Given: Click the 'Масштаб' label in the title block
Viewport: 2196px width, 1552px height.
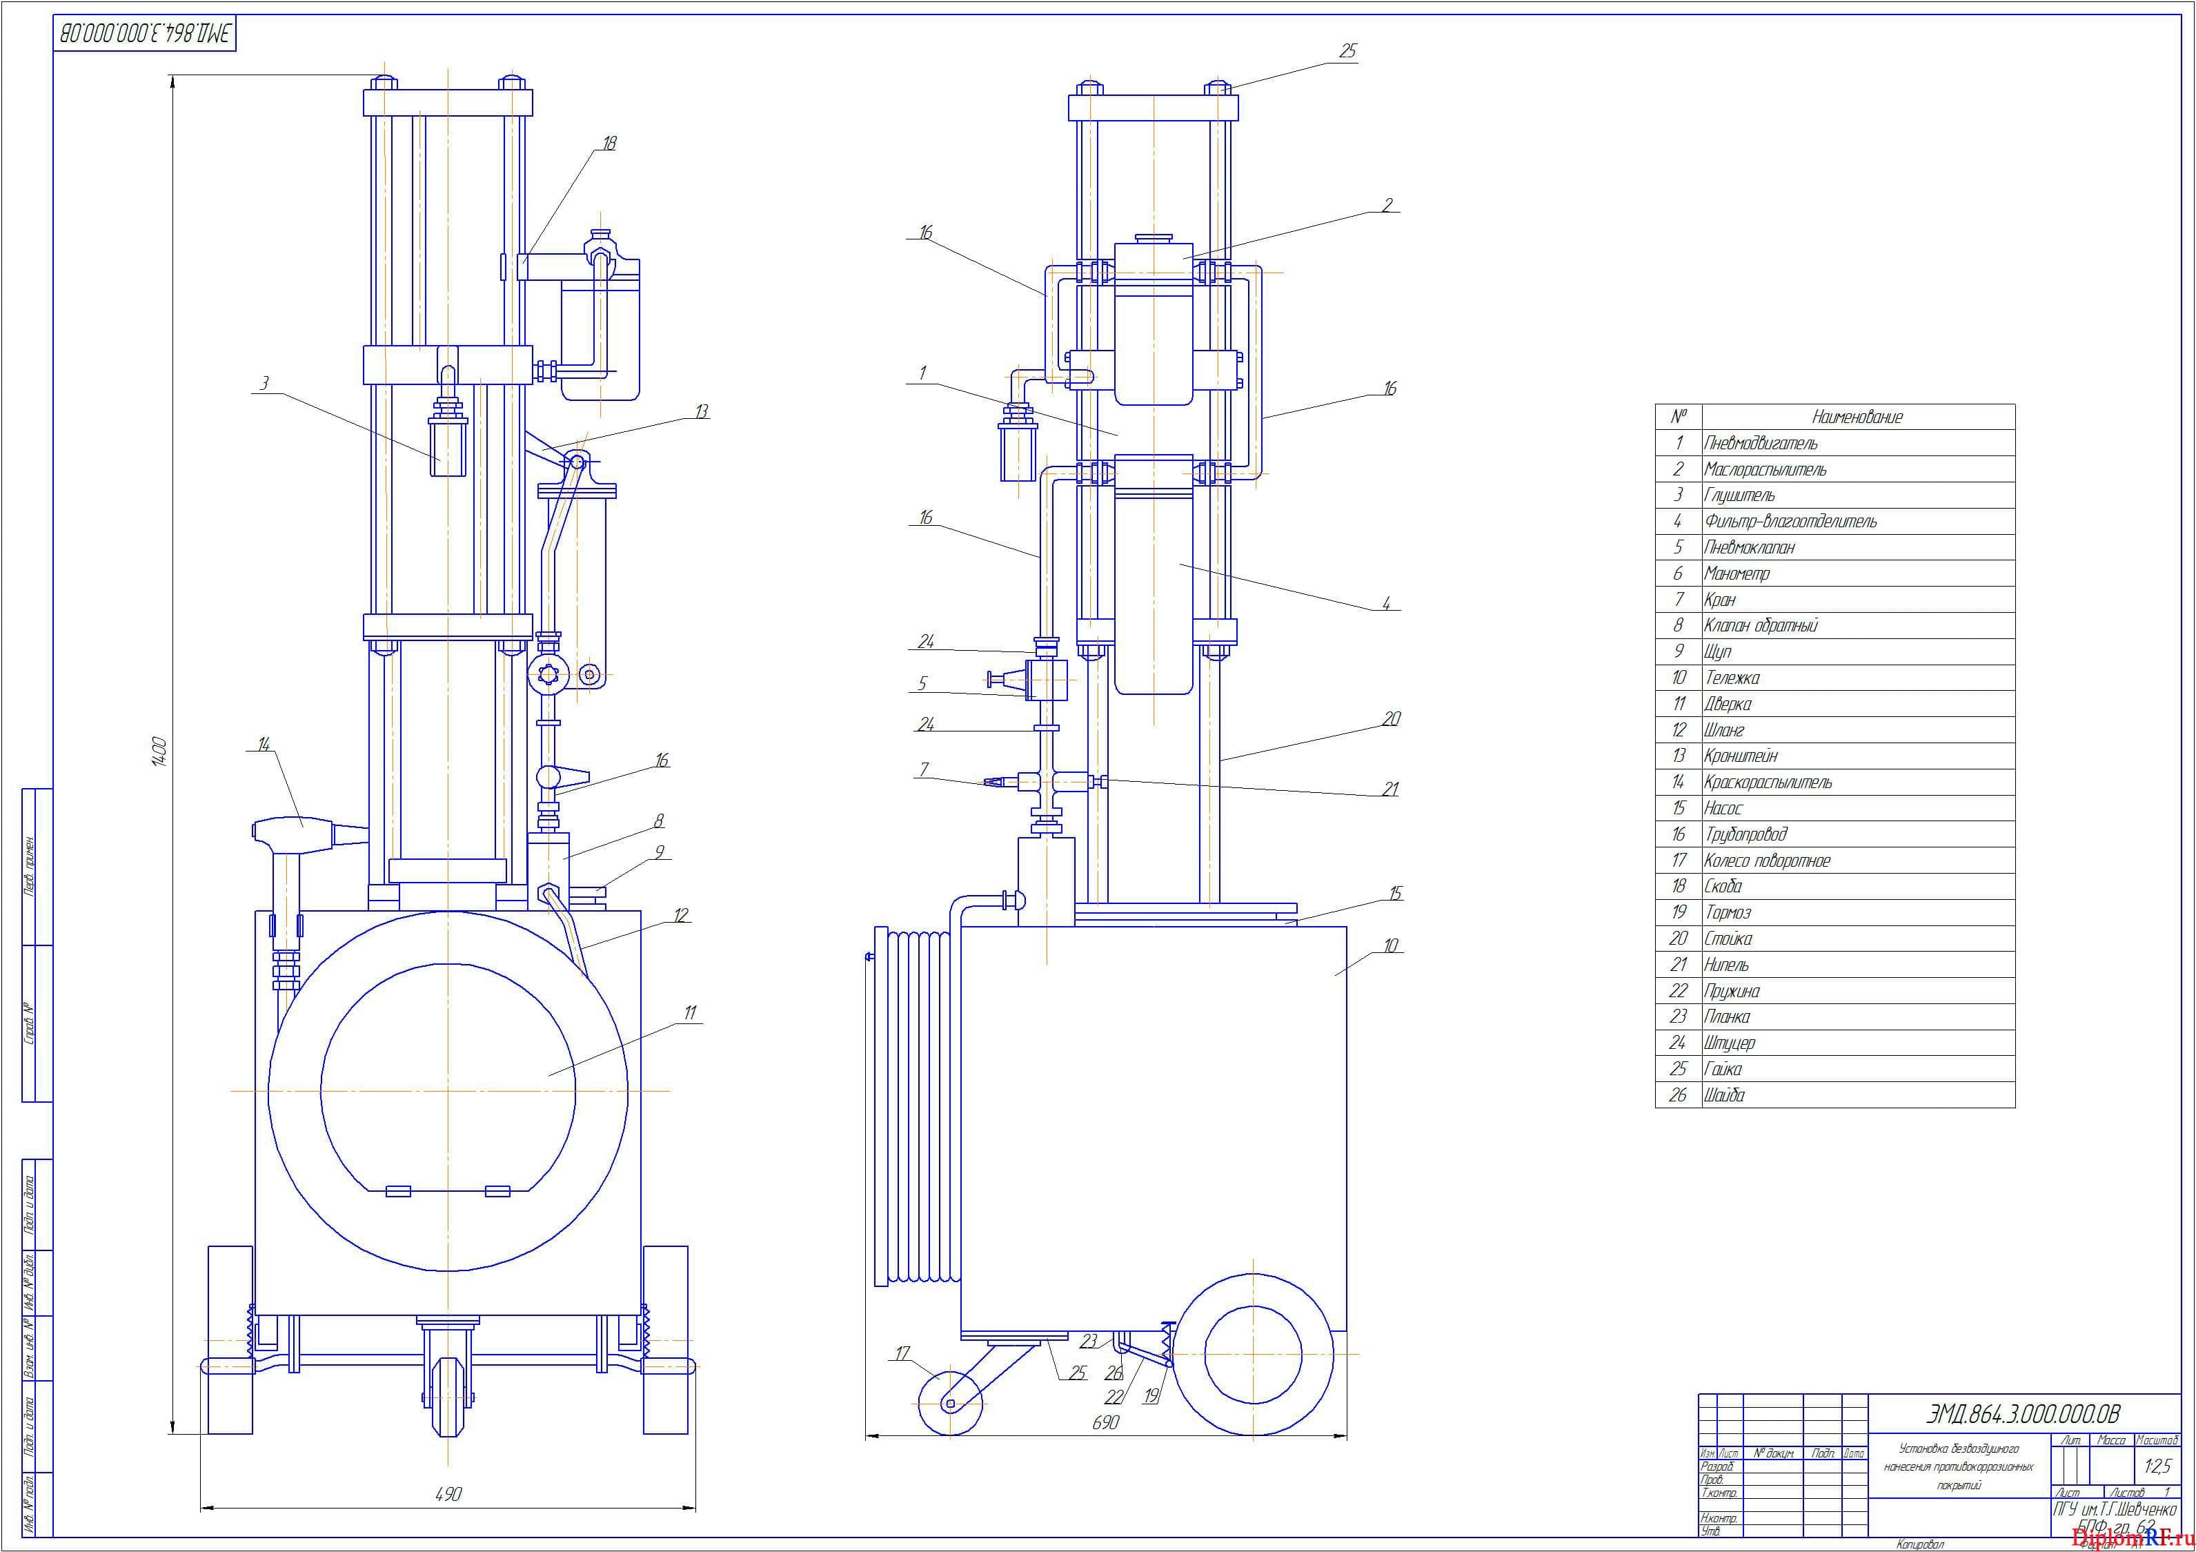Looking at the screenshot, I should pos(2158,1440).
